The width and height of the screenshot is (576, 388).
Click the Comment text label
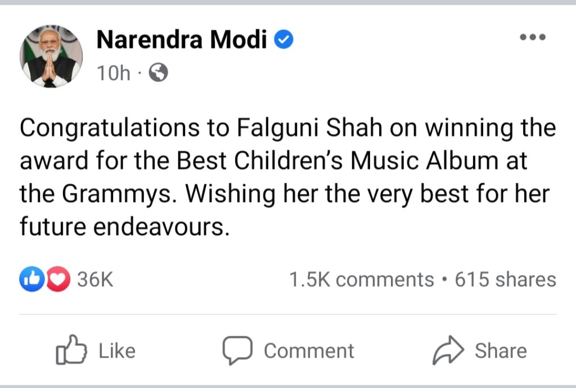(309, 351)
